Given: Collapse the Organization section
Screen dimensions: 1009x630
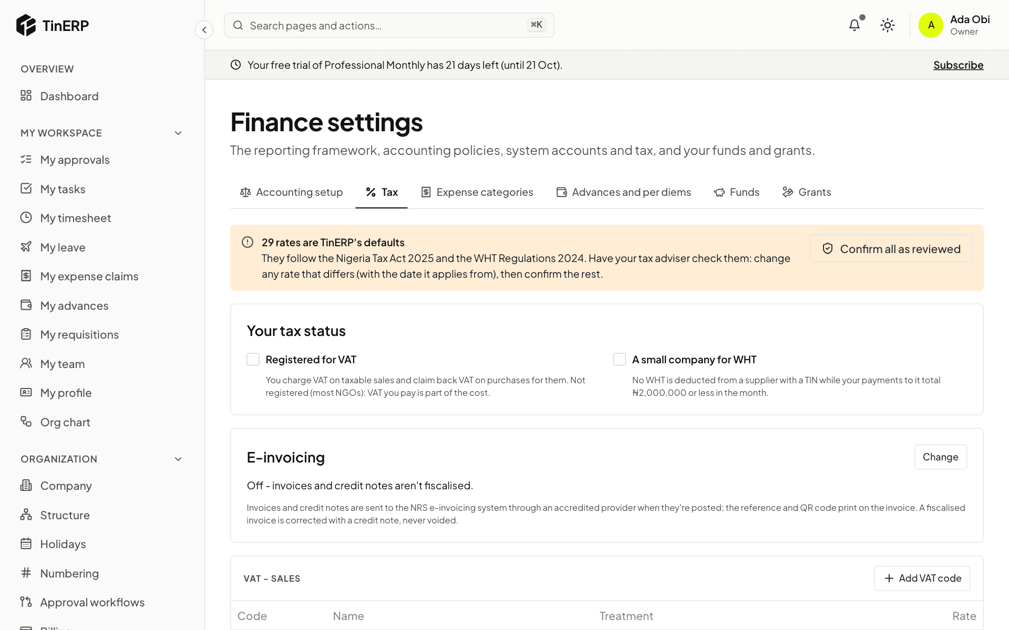Looking at the screenshot, I should coord(178,459).
